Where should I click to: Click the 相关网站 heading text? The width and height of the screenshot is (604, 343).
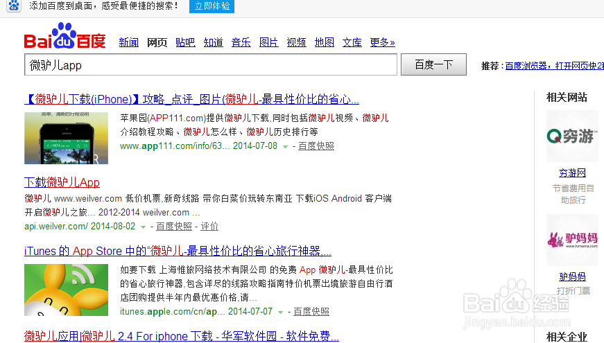tap(567, 98)
